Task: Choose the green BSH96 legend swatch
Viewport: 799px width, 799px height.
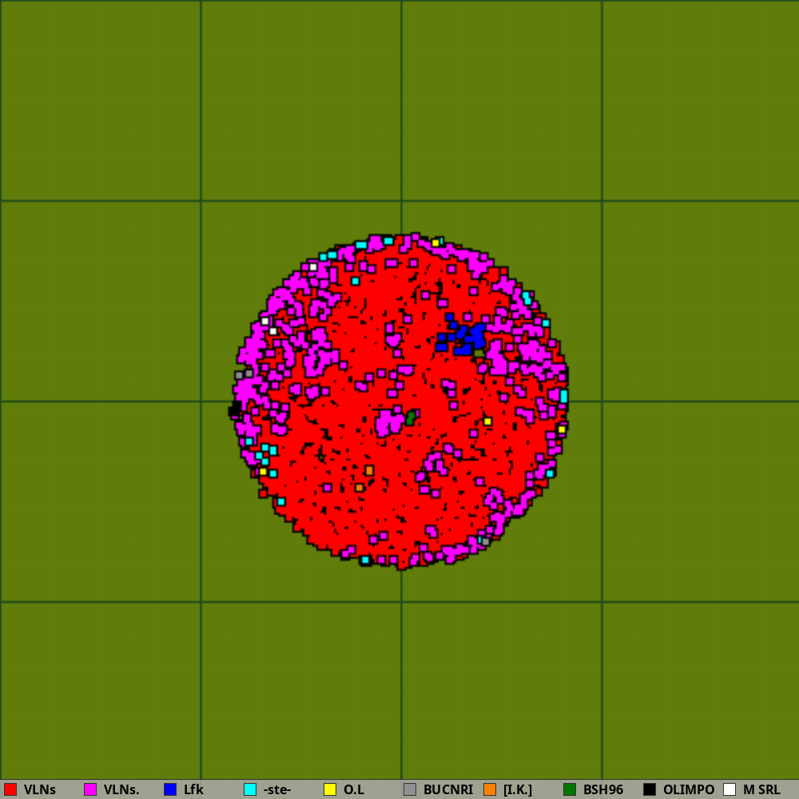Action: [x=570, y=789]
